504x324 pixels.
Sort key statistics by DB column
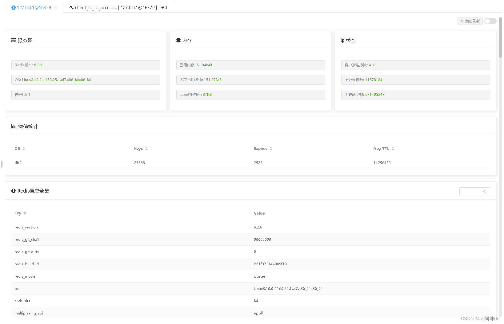click(24, 149)
